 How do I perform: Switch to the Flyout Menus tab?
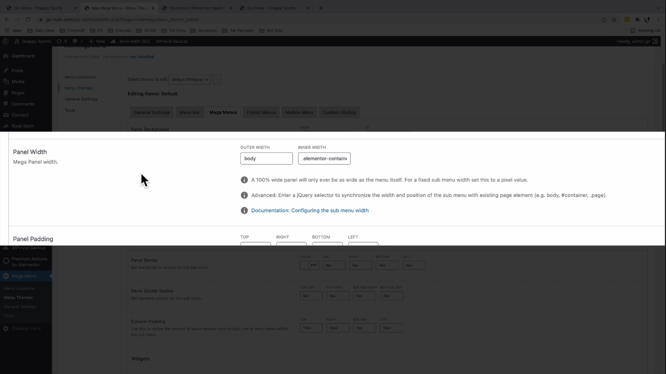pos(261,112)
